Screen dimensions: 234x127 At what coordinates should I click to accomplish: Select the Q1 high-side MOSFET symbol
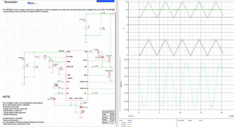coord(109,59)
